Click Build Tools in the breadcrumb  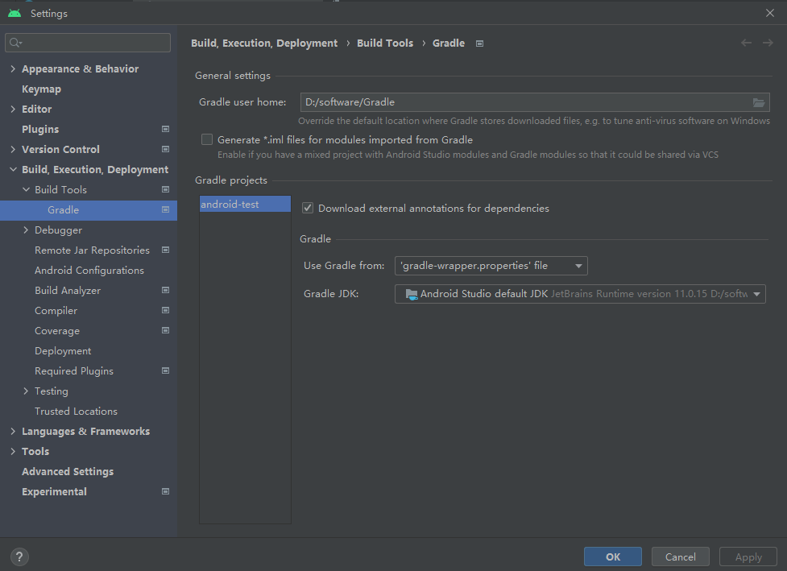point(385,43)
